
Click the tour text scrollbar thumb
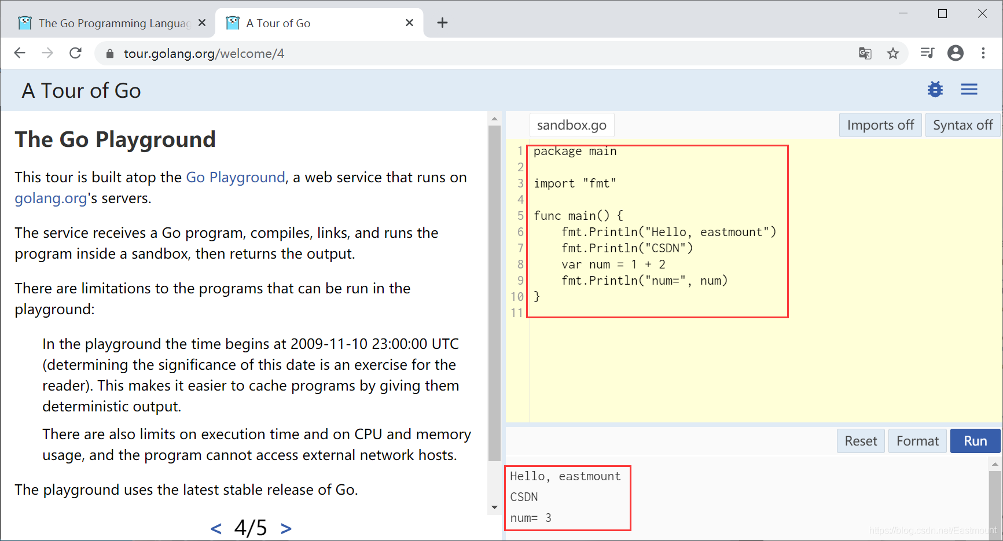pos(494,293)
